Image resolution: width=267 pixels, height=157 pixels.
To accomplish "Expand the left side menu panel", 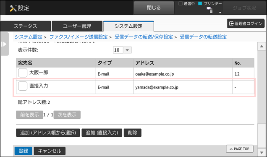I will coord(5,44).
